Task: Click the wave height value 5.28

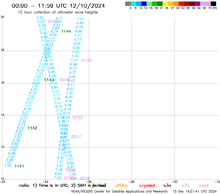Action: click(x=55, y=91)
